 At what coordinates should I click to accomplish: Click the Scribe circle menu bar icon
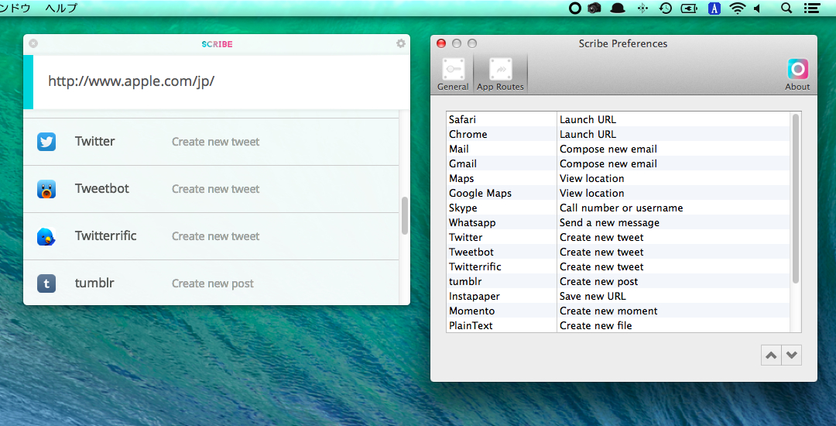point(574,8)
